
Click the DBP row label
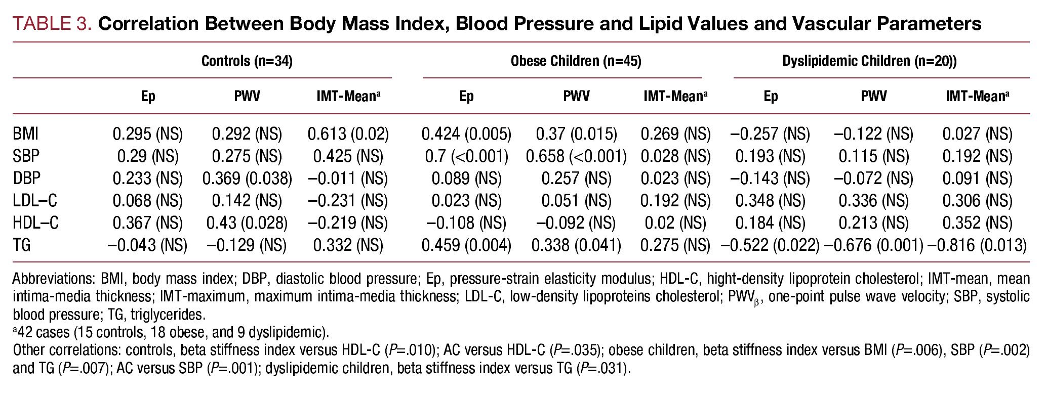(x=27, y=179)
